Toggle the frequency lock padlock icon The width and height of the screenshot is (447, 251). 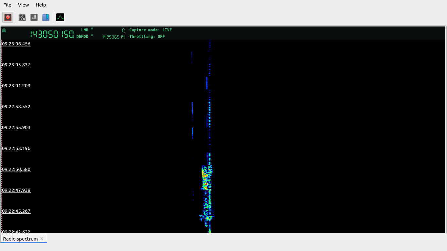[4, 30]
